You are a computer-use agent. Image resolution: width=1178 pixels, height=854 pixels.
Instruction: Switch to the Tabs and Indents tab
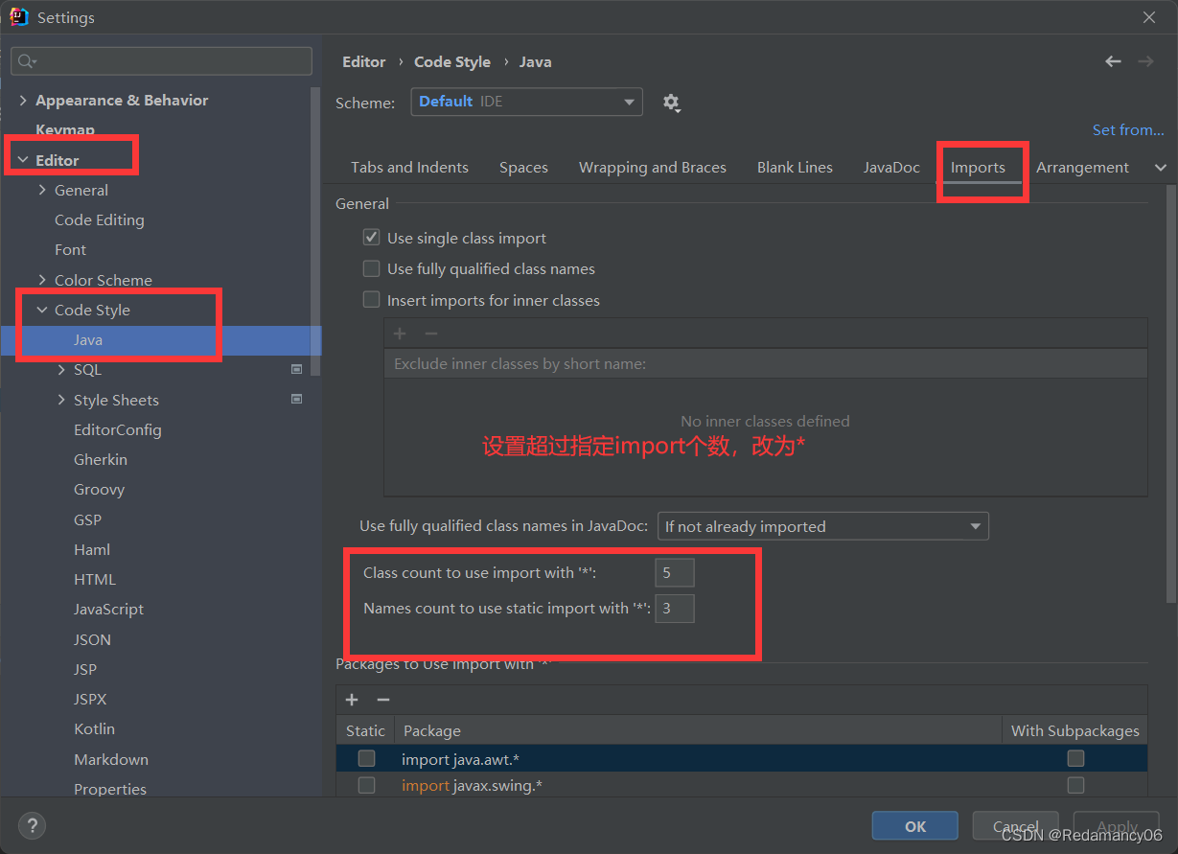[x=409, y=167]
